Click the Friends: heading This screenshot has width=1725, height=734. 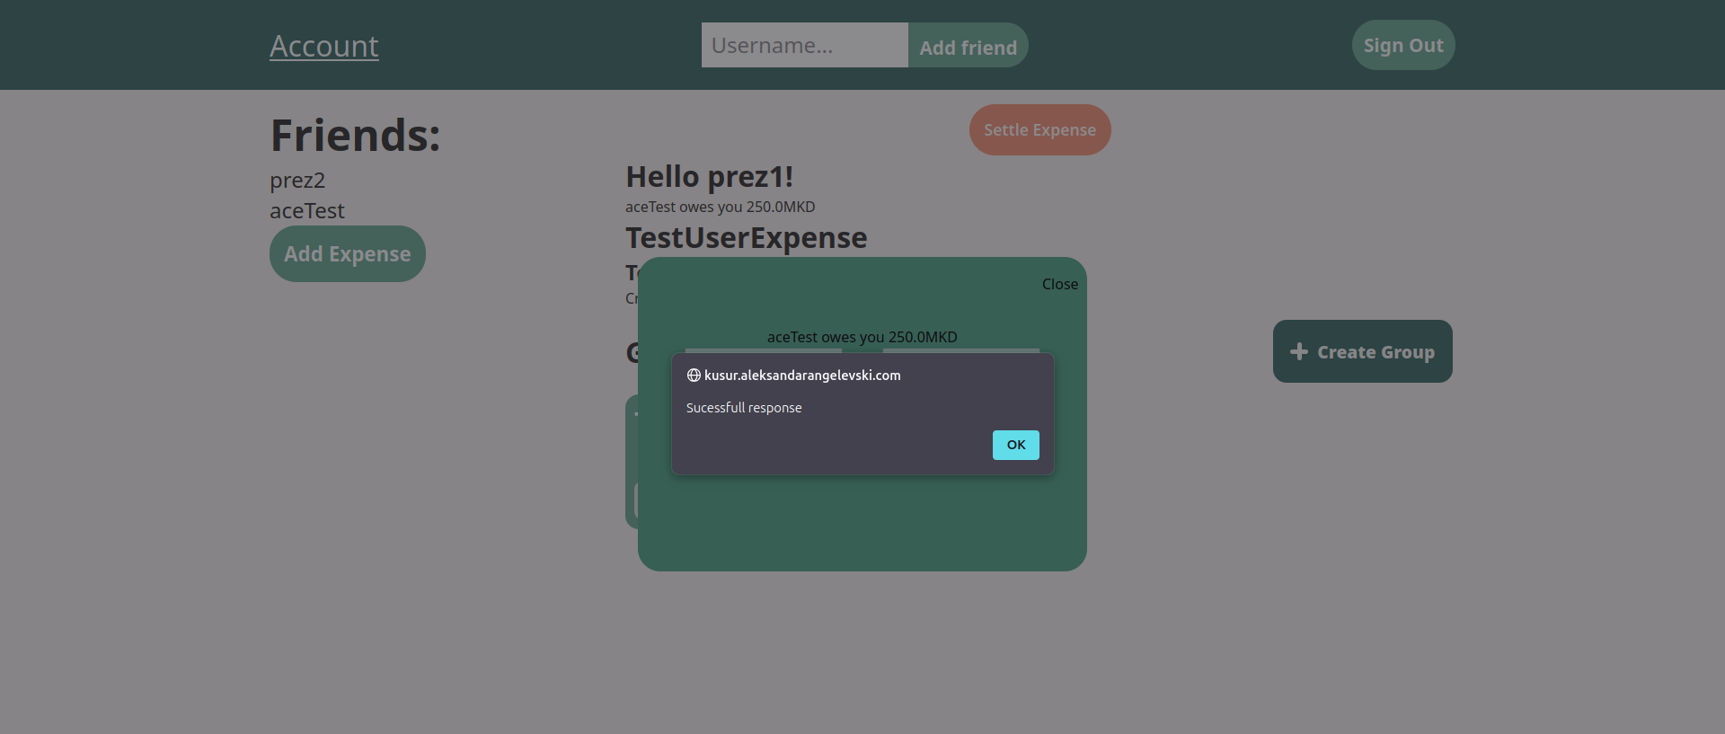pyautogui.click(x=355, y=136)
